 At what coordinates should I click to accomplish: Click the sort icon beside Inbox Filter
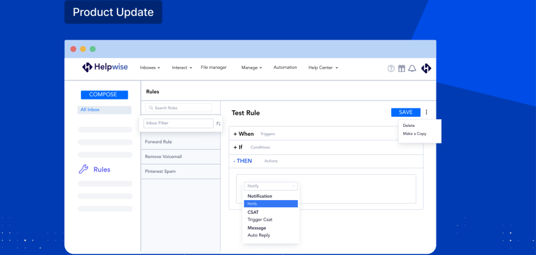[x=218, y=124]
